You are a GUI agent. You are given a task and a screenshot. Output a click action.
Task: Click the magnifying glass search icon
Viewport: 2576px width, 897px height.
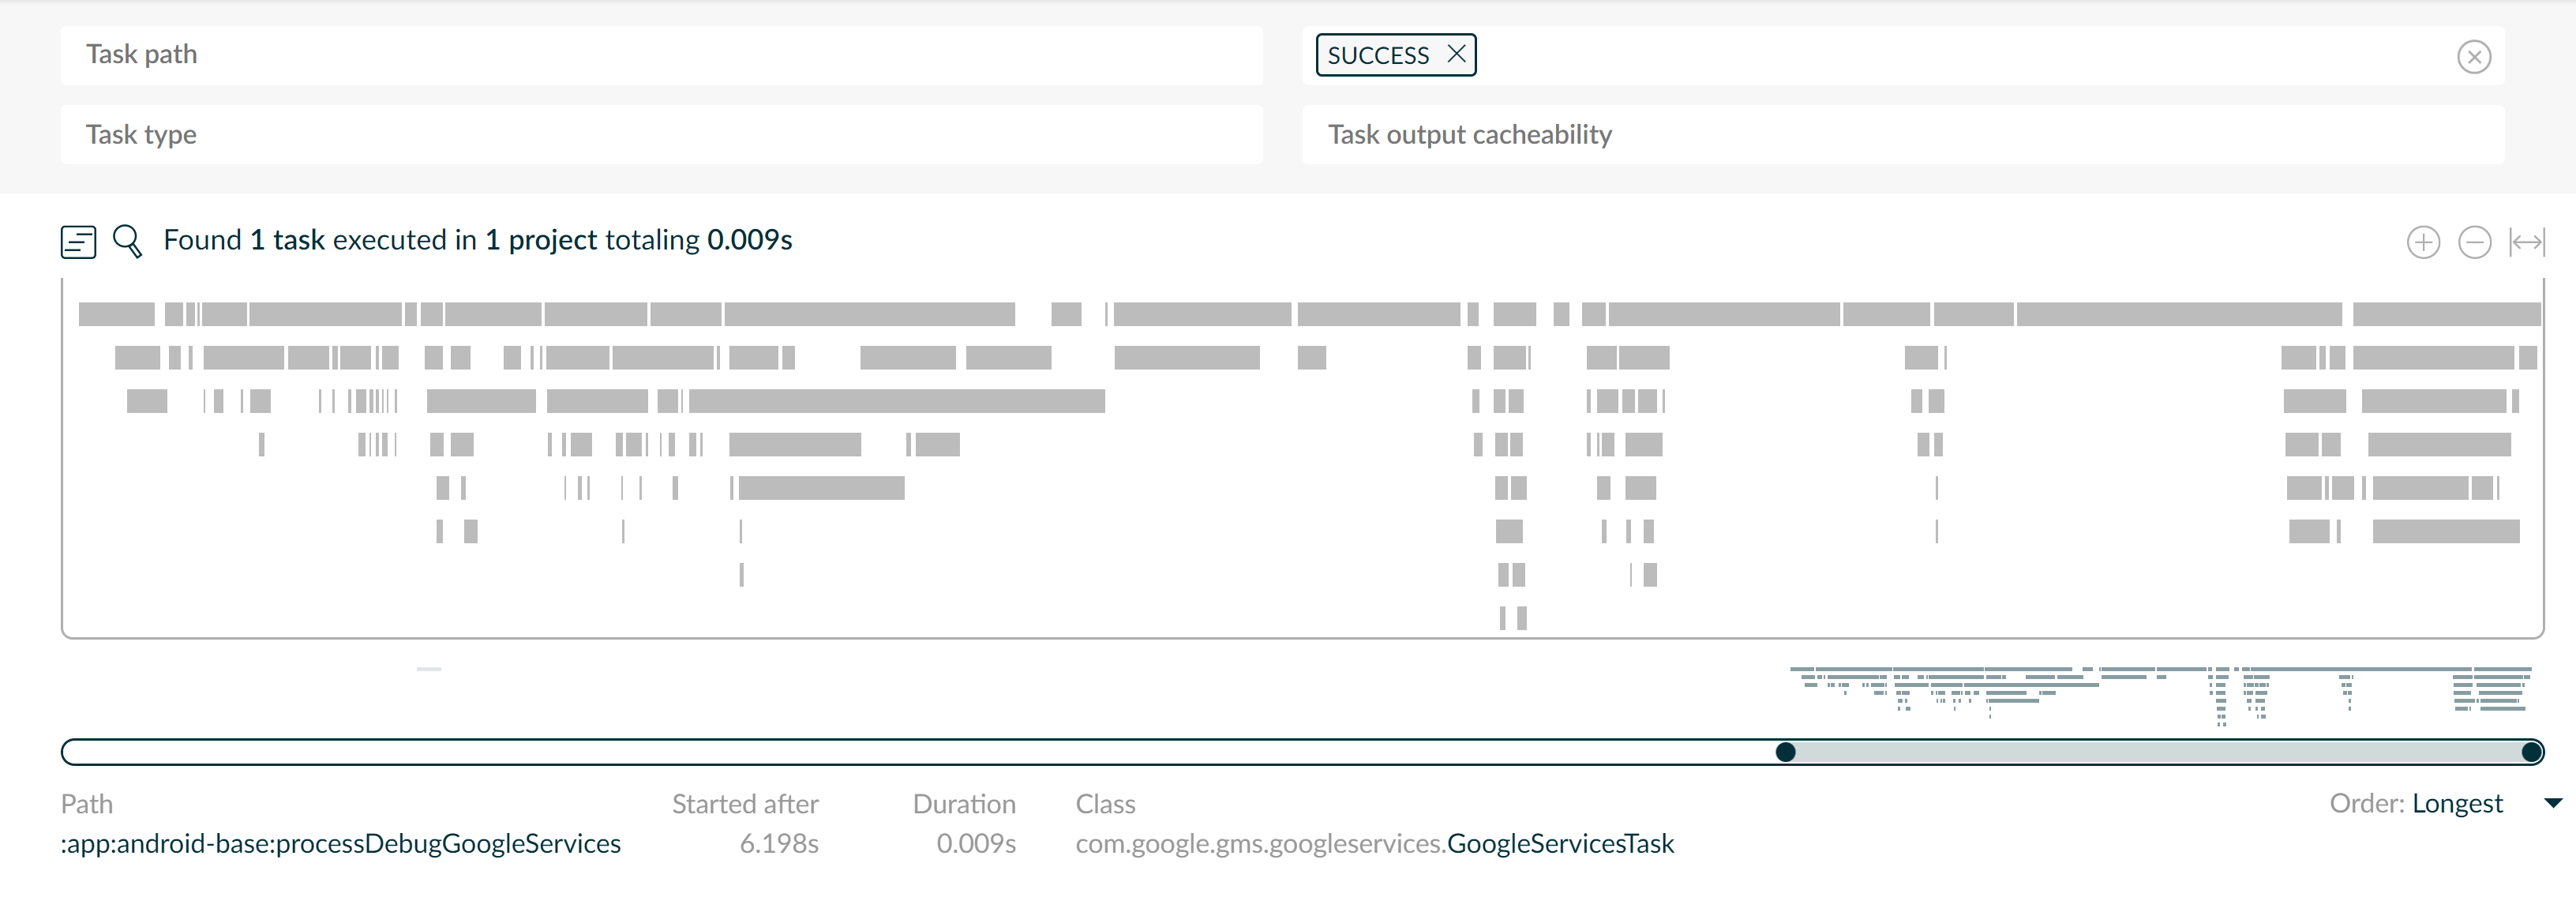(x=128, y=241)
